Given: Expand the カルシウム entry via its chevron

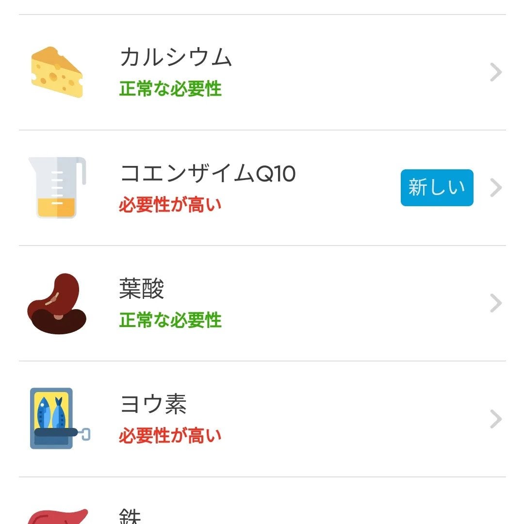Looking at the screenshot, I should tap(495, 72).
